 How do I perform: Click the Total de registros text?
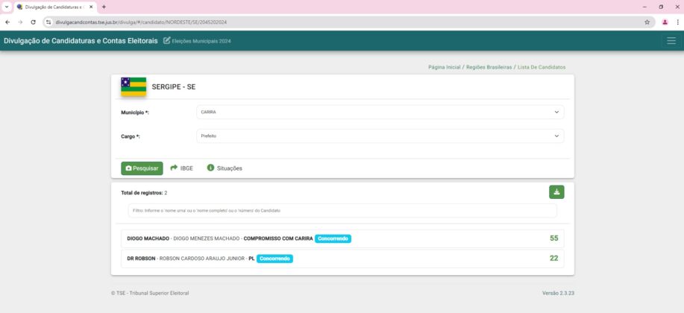pos(144,193)
